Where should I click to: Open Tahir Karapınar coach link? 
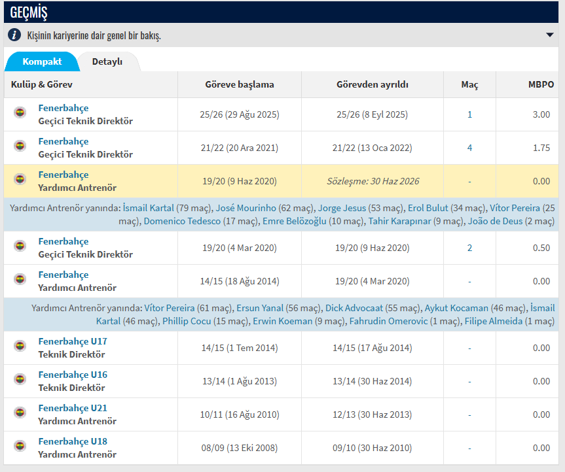pos(399,221)
